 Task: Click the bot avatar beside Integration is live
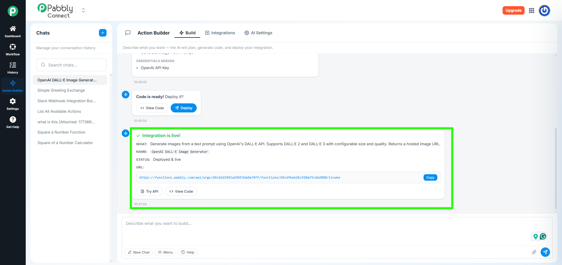(126, 133)
